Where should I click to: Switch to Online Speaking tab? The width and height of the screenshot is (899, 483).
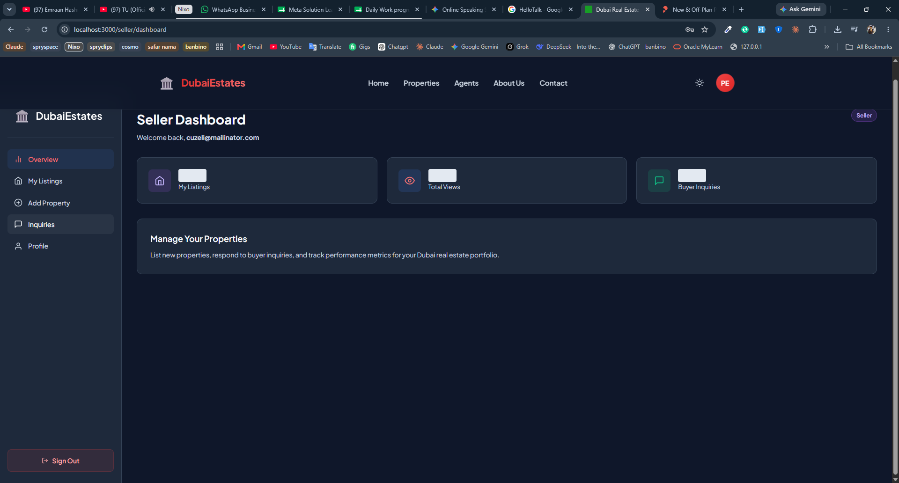click(464, 9)
